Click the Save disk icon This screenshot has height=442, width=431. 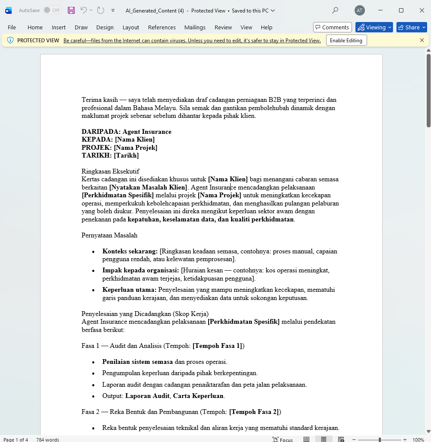coord(71,10)
